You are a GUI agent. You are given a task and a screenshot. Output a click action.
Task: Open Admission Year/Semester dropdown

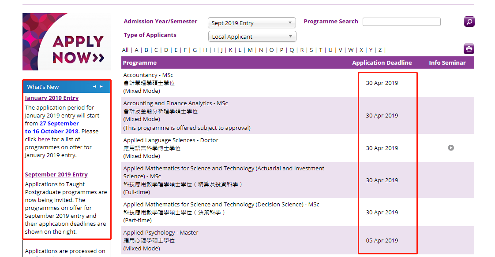click(x=252, y=23)
